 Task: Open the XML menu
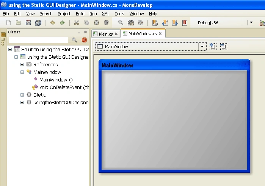(x=106, y=14)
